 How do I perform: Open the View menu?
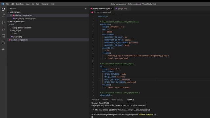point(28,4)
